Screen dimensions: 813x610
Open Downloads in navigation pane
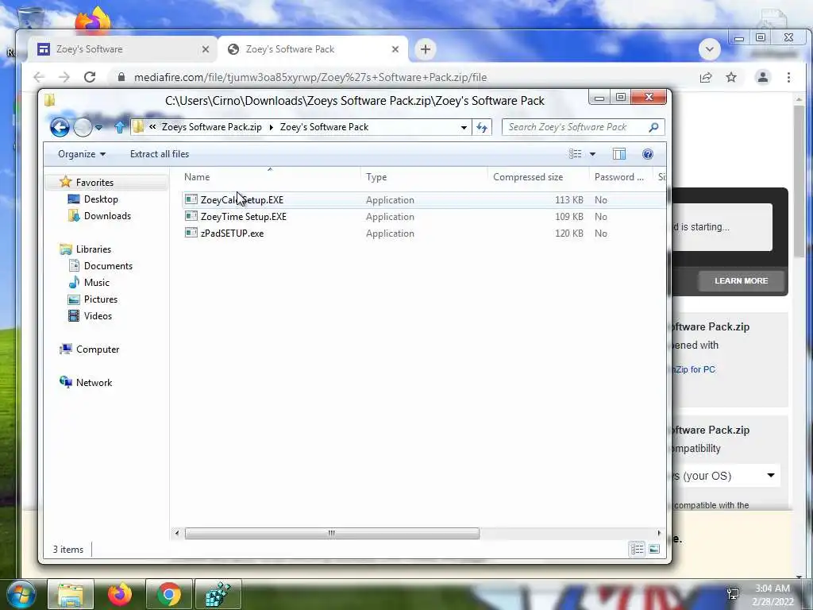pyautogui.click(x=107, y=216)
